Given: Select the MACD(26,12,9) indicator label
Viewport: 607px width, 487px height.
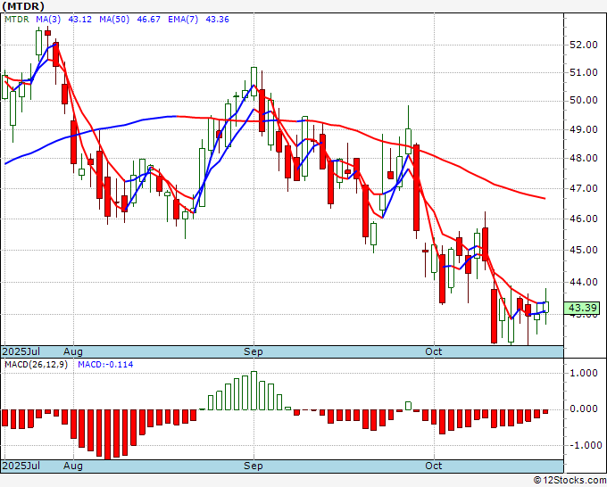Looking at the screenshot, I should coord(36,365).
